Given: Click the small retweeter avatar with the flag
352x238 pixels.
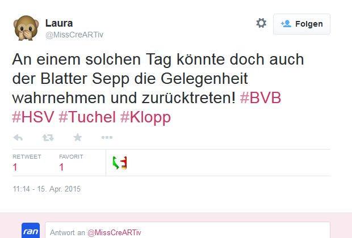Looking at the screenshot, I should coord(120,163).
